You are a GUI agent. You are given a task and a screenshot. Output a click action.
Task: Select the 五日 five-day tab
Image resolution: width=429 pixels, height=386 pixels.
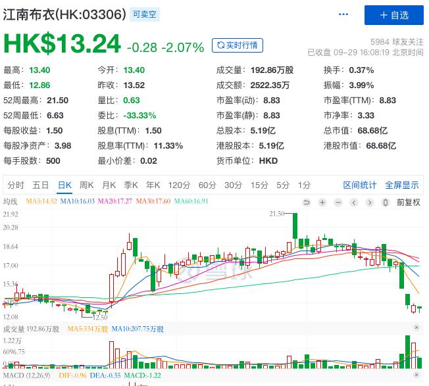[41, 185]
